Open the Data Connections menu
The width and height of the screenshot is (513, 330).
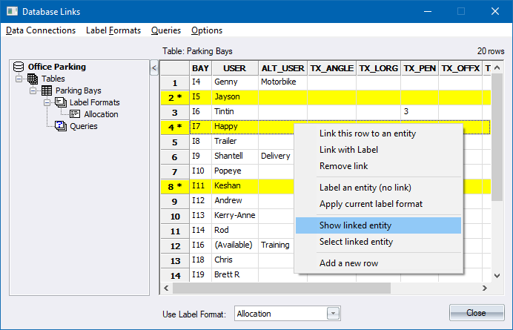[x=41, y=30]
